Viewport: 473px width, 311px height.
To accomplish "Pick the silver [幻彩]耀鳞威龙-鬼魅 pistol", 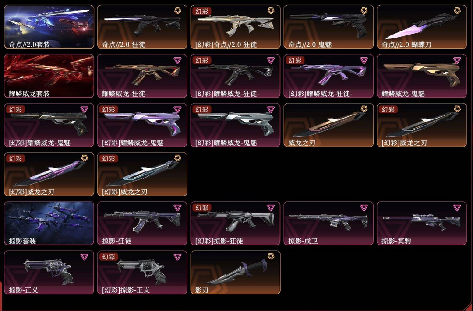I will click(x=235, y=125).
